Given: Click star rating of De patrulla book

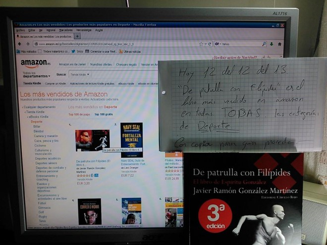Looking at the screenshot, I should coord(83,176).
